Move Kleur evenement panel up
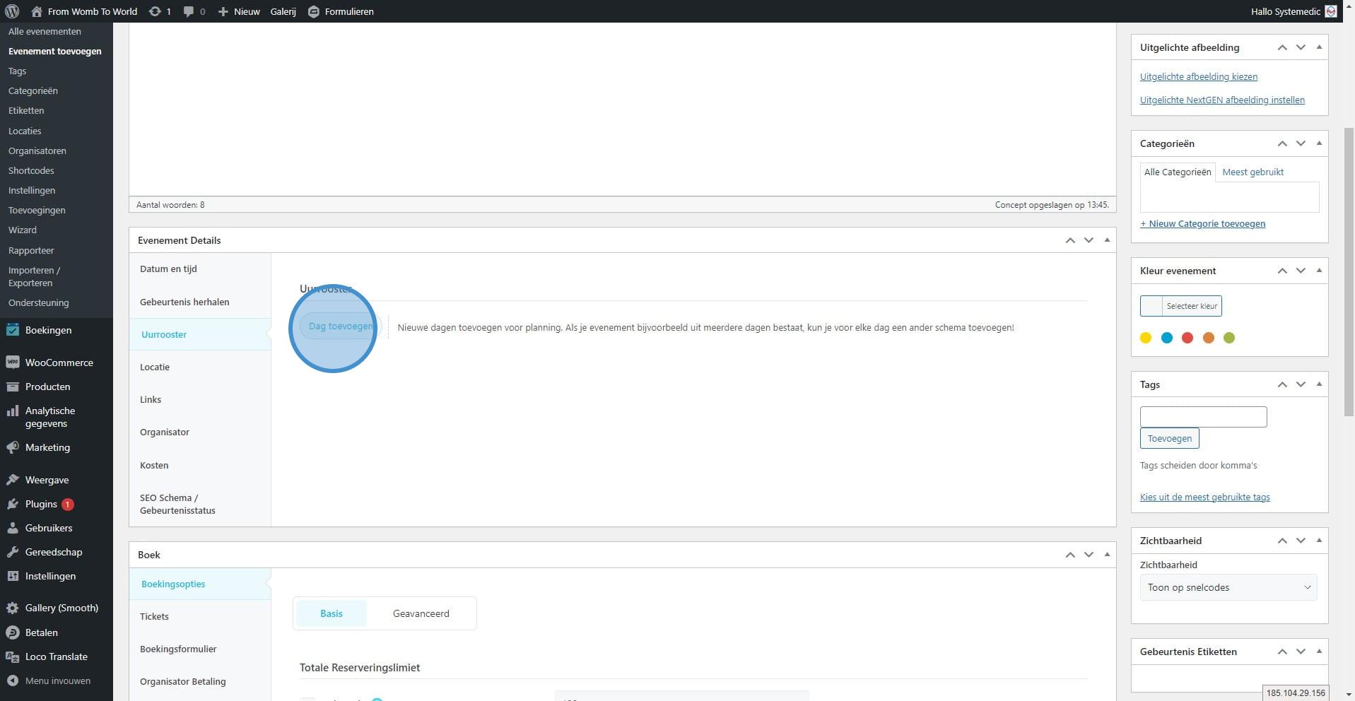Image resolution: width=1355 pixels, height=701 pixels. [1282, 271]
